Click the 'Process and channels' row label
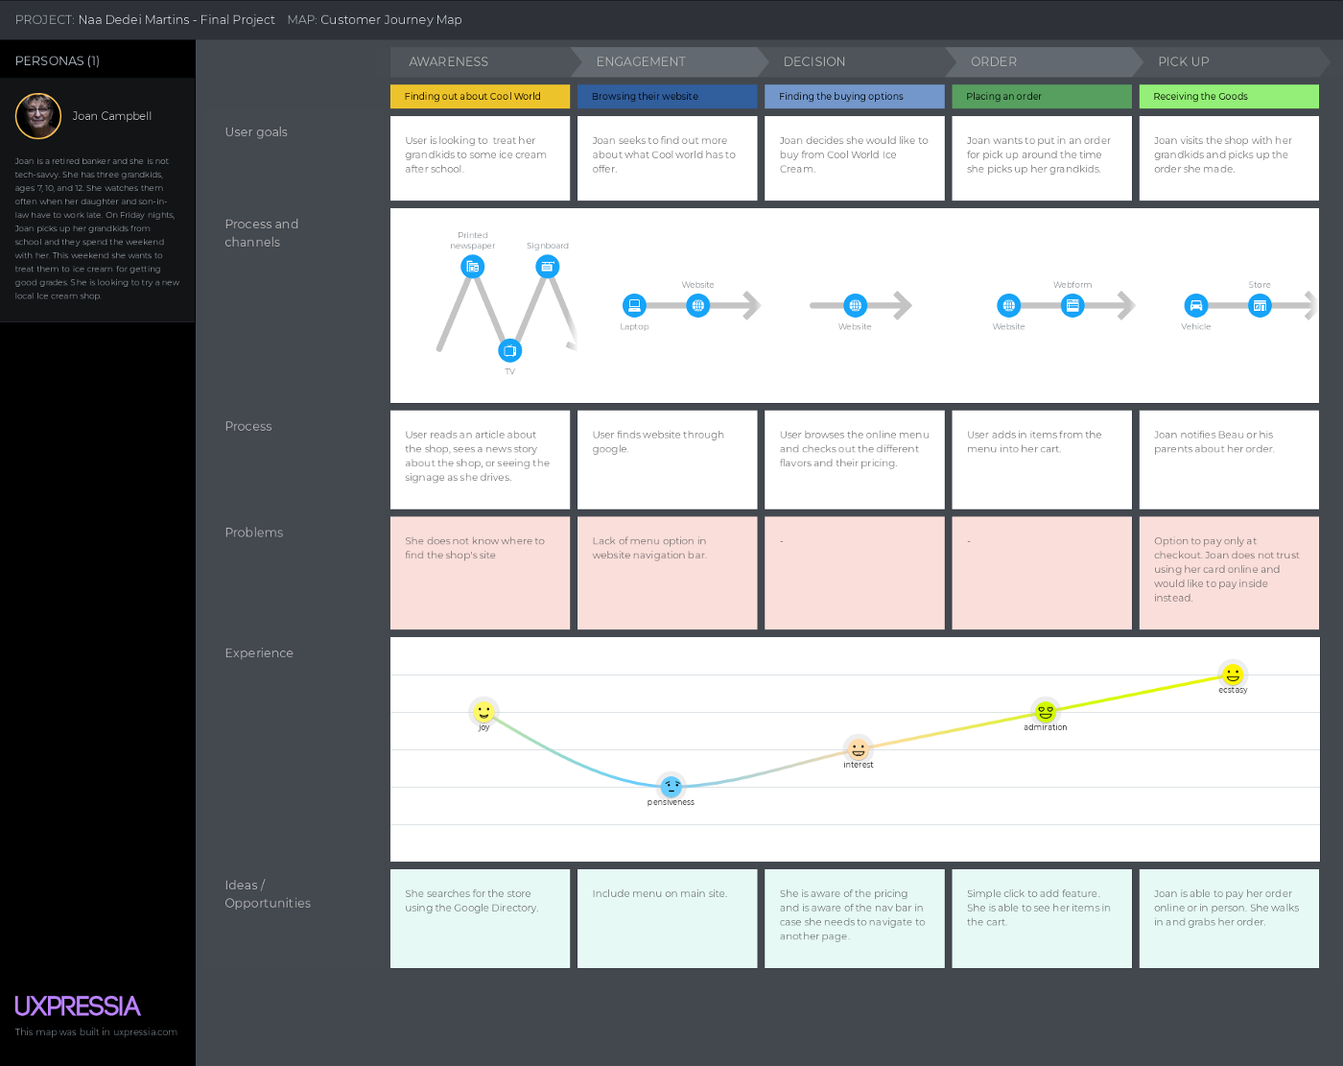Viewport: 1343px width, 1066px height. (262, 233)
